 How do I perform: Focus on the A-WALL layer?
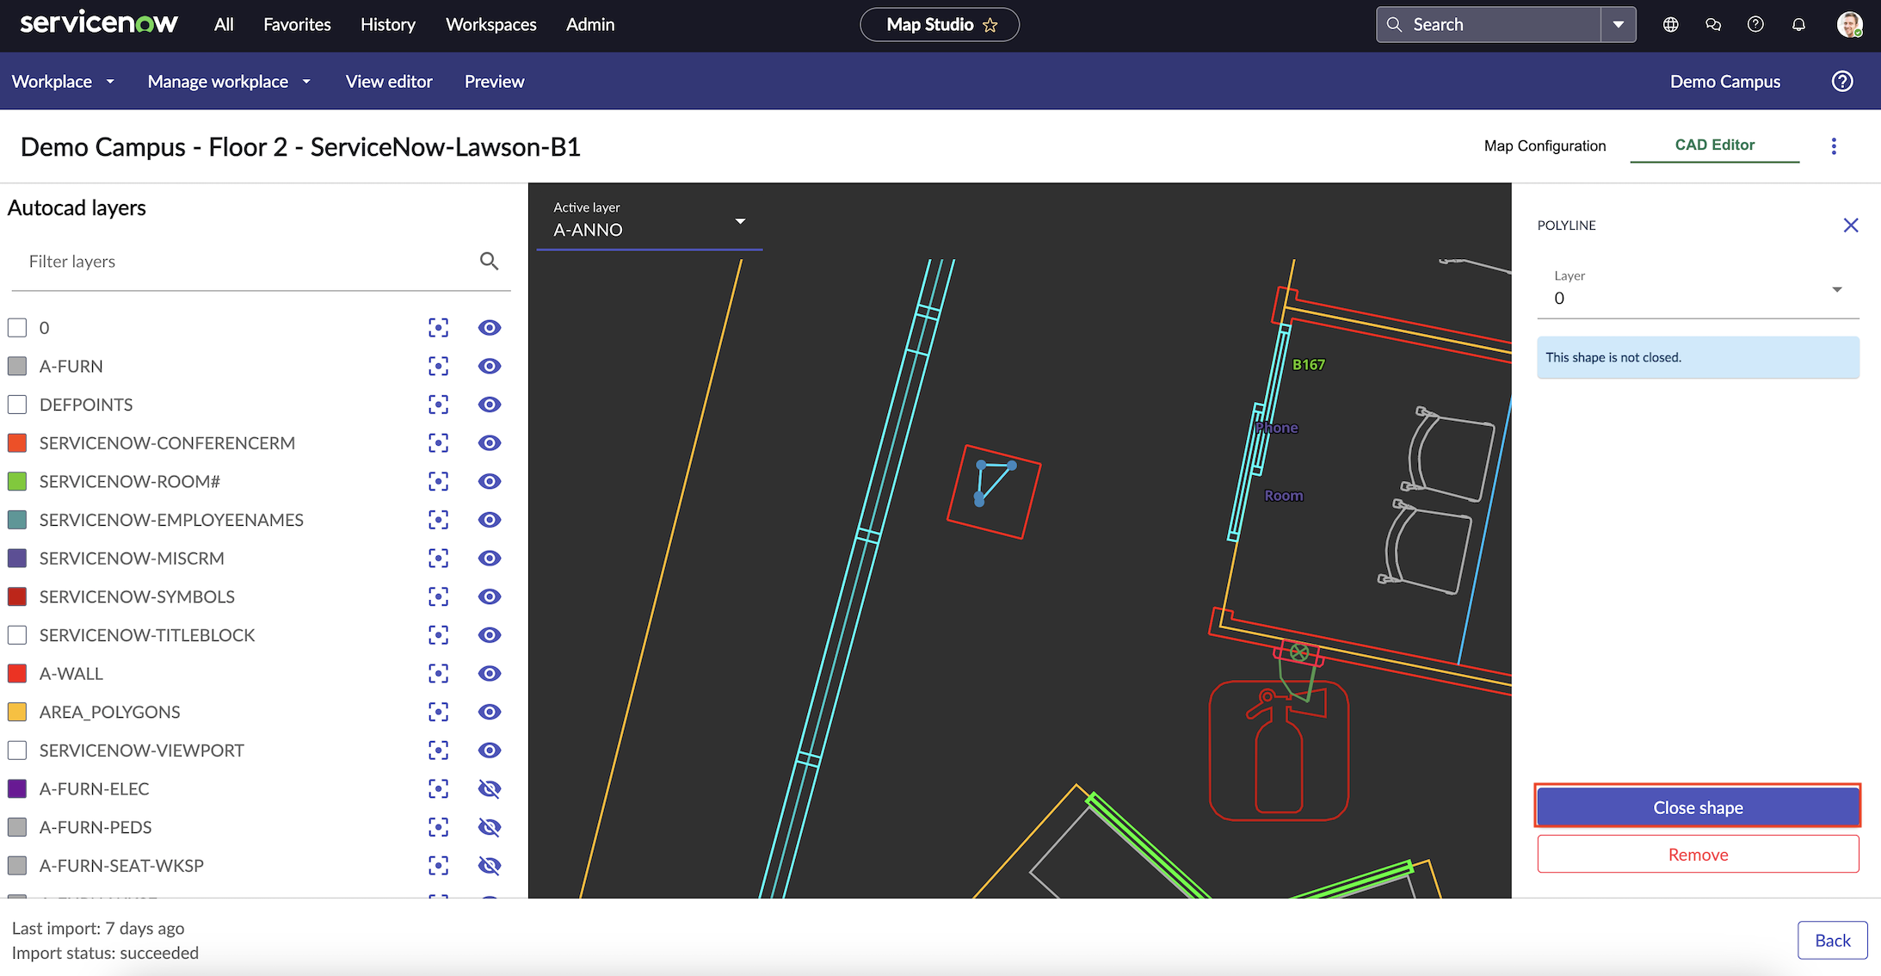coord(438,674)
